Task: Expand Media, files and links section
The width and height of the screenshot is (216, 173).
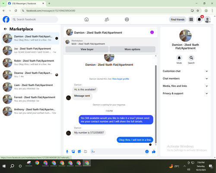Action: point(185,86)
